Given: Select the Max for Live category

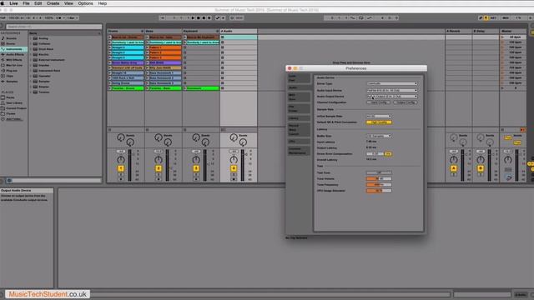Looking at the screenshot, I should [x=13, y=65].
